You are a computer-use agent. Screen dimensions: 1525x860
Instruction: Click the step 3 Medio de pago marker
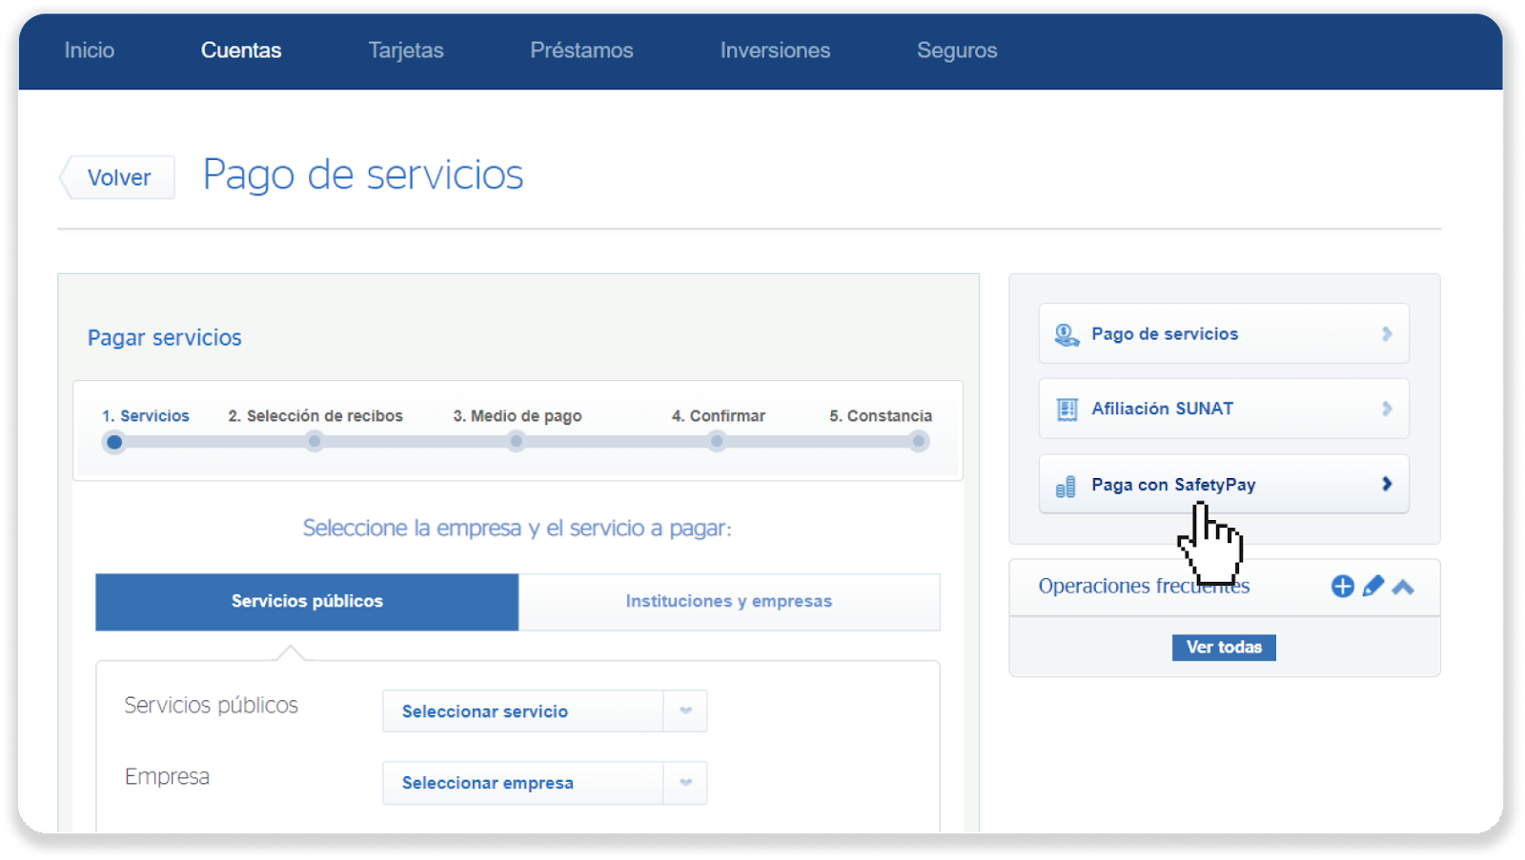pos(517,442)
